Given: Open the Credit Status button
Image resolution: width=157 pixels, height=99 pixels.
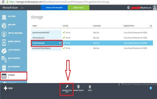Looking at the screenshot, I should pyautogui.click(x=78, y=8).
